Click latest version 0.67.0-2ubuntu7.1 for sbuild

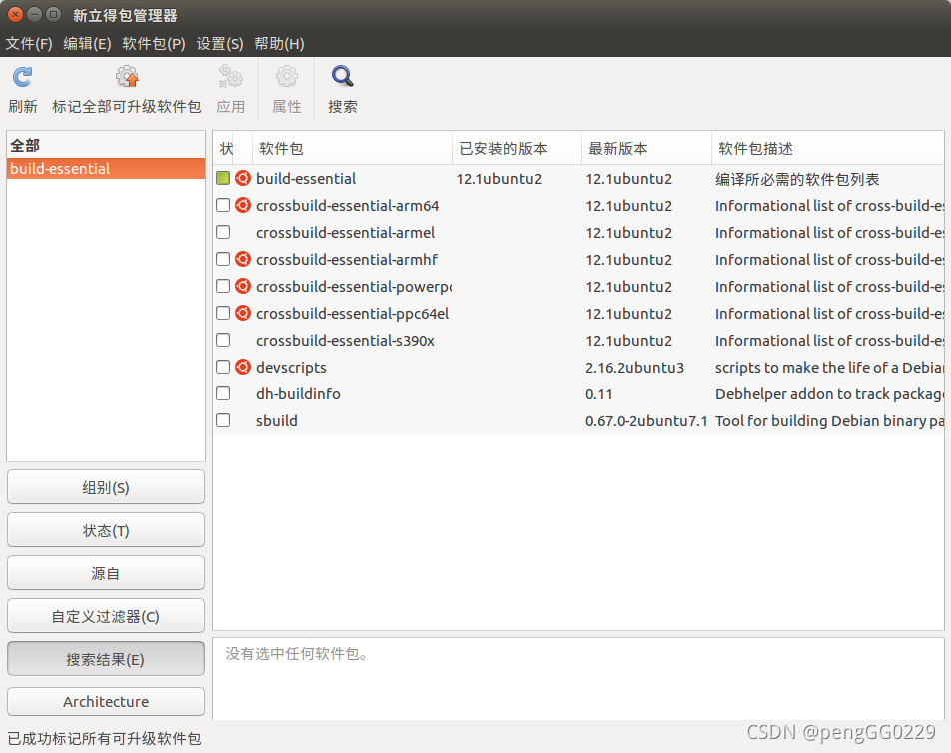point(646,421)
